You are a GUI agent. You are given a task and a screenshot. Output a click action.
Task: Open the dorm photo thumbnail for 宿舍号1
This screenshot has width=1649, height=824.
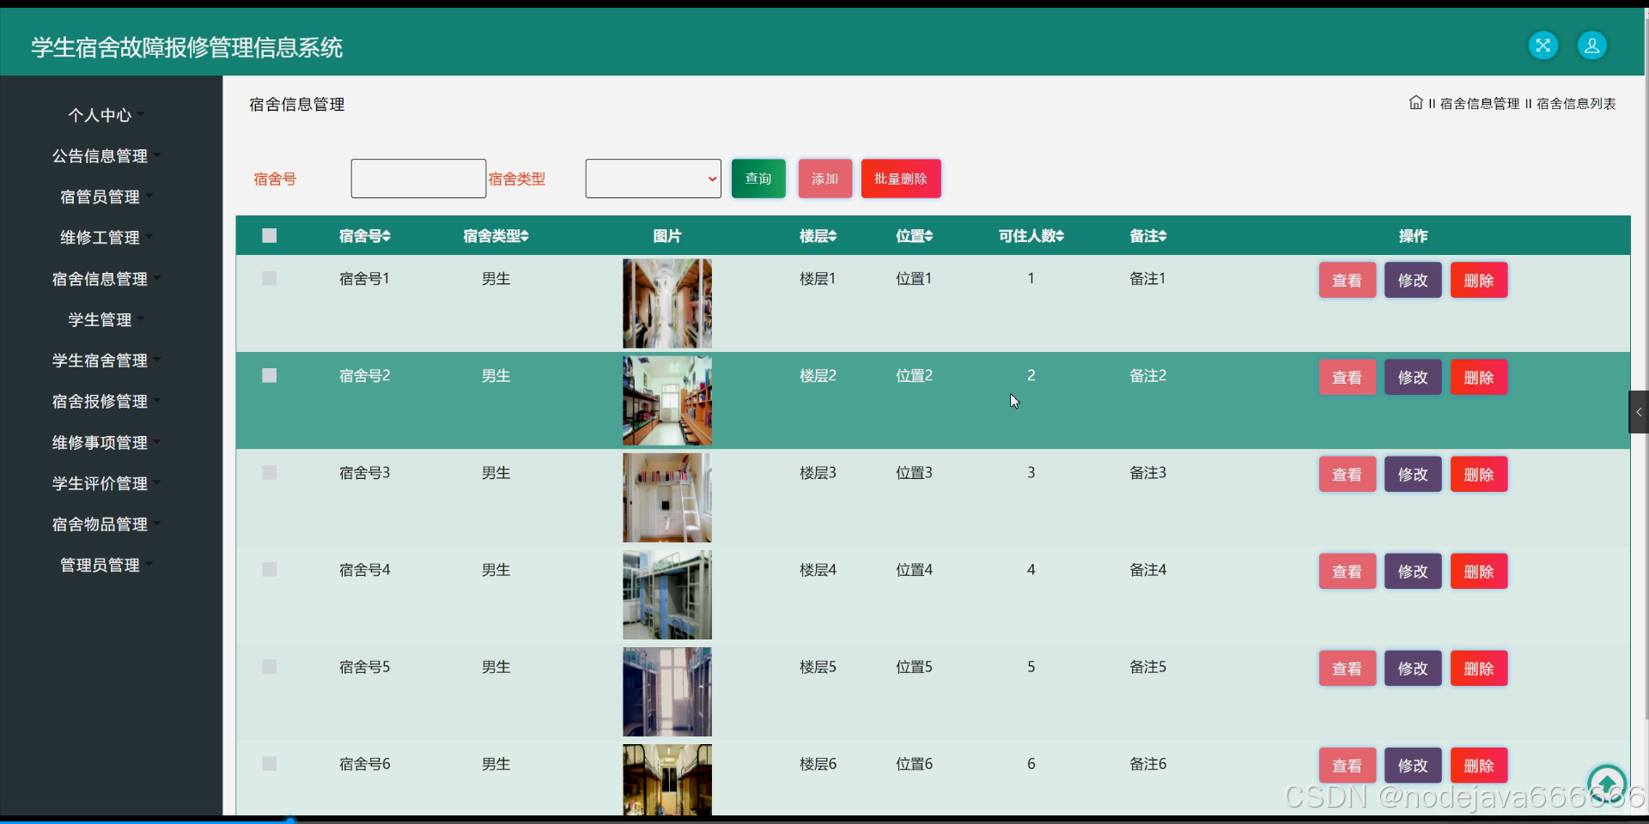click(x=667, y=303)
